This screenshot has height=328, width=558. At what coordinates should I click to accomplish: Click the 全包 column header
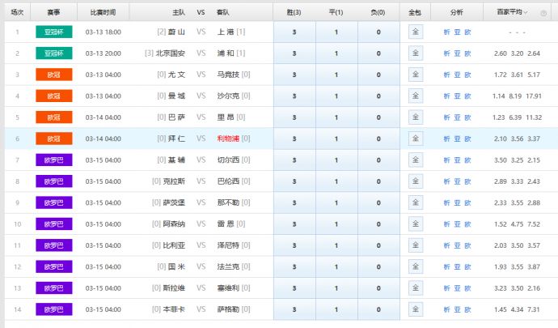(x=415, y=12)
